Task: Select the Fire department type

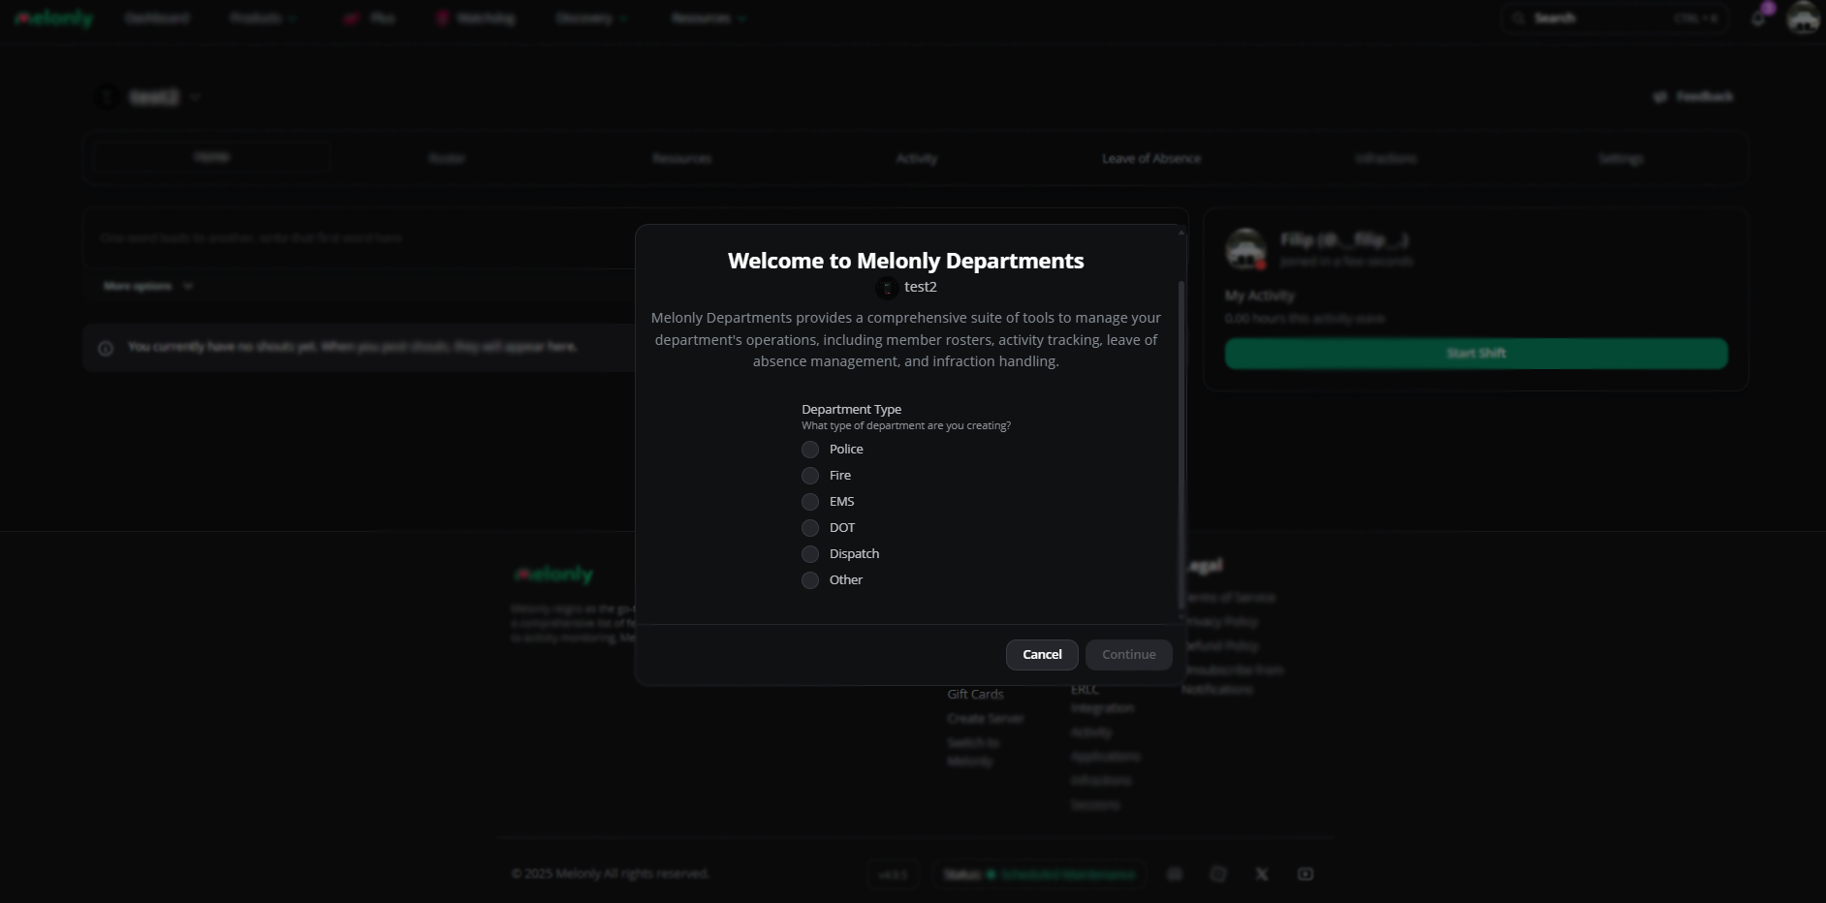Action: (810, 476)
